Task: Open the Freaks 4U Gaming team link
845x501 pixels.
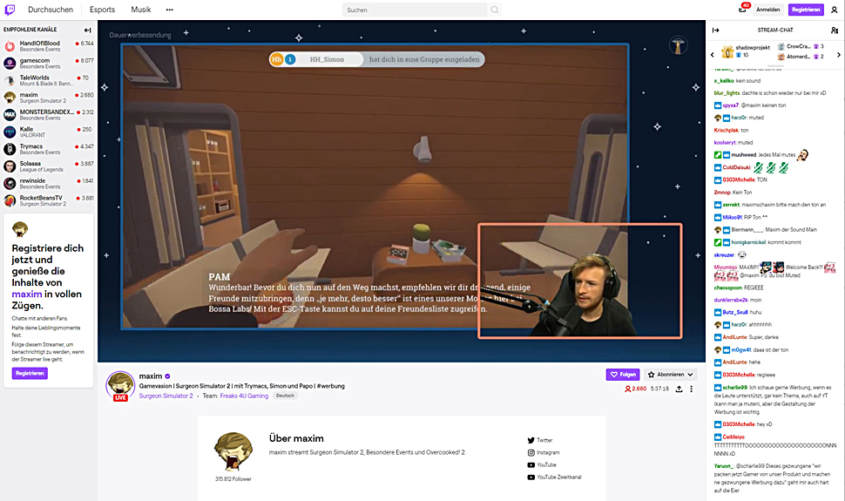Action: 244,396
